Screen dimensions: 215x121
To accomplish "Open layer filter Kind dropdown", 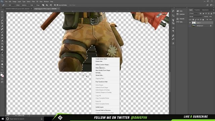I will point(194,13).
